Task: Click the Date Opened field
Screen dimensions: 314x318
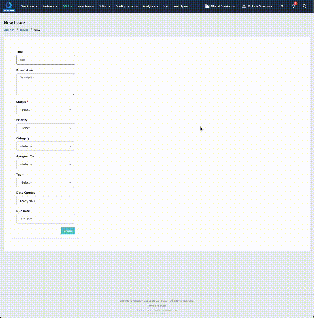Action: point(45,201)
